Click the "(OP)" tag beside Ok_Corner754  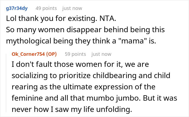click(51, 54)
